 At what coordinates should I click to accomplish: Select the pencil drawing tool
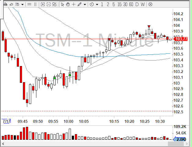(79, 5)
